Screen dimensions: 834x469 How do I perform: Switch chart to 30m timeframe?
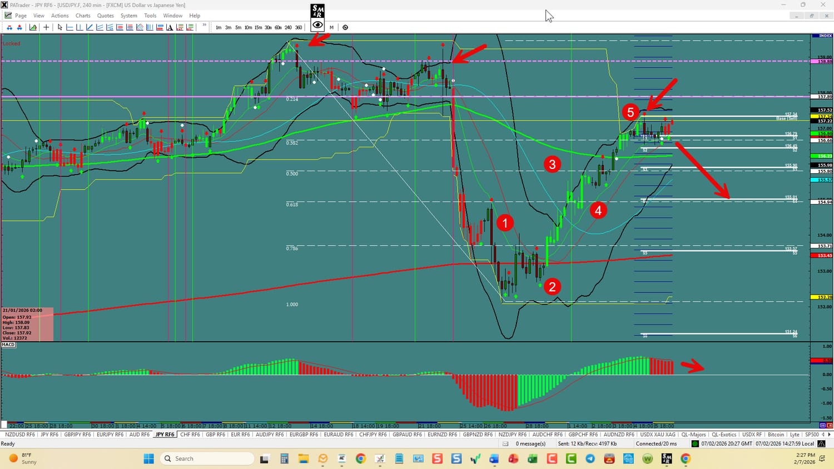(x=268, y=27)
